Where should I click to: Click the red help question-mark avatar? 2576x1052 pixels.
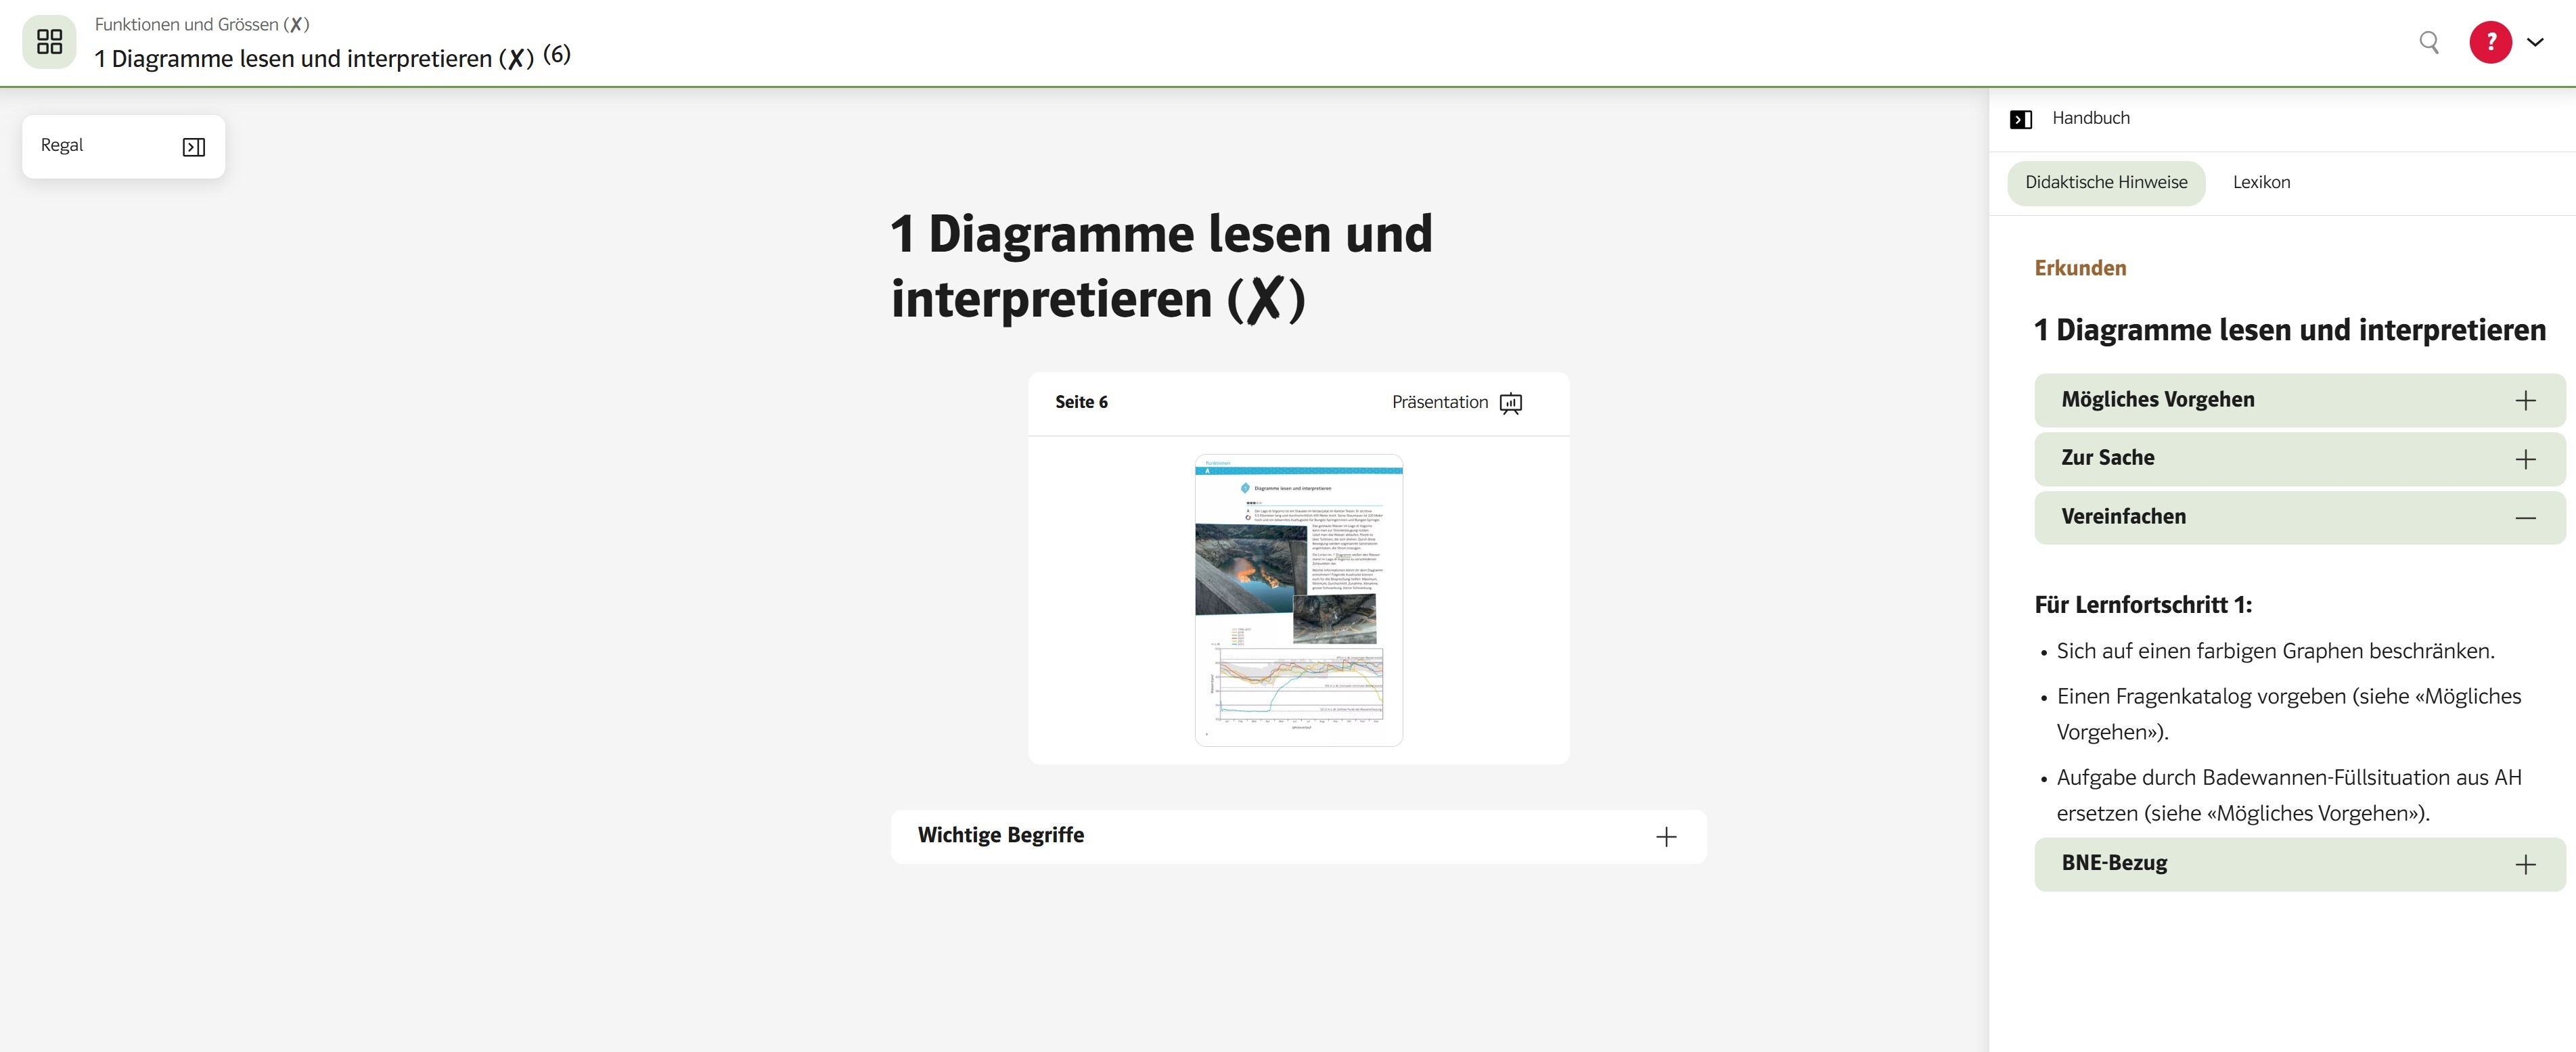[2490, 42]
